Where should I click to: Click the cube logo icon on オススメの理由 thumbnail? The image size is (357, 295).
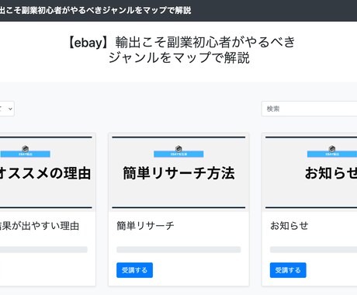click(x=25, y=149)
